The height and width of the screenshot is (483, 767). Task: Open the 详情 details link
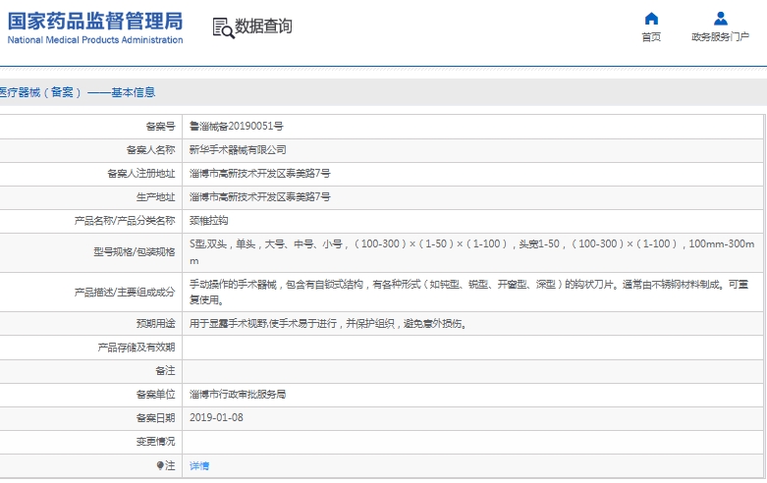(x=199, y=466)
